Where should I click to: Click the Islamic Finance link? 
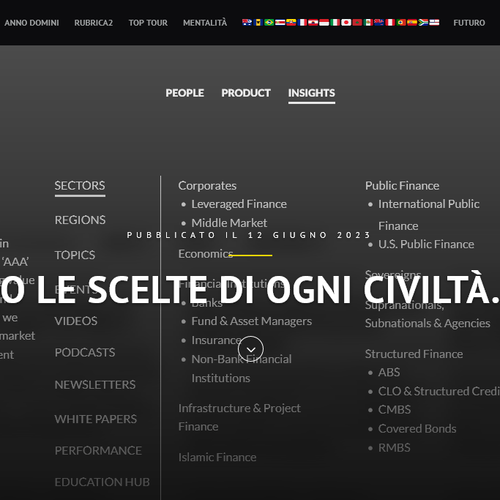pos(217,457)
